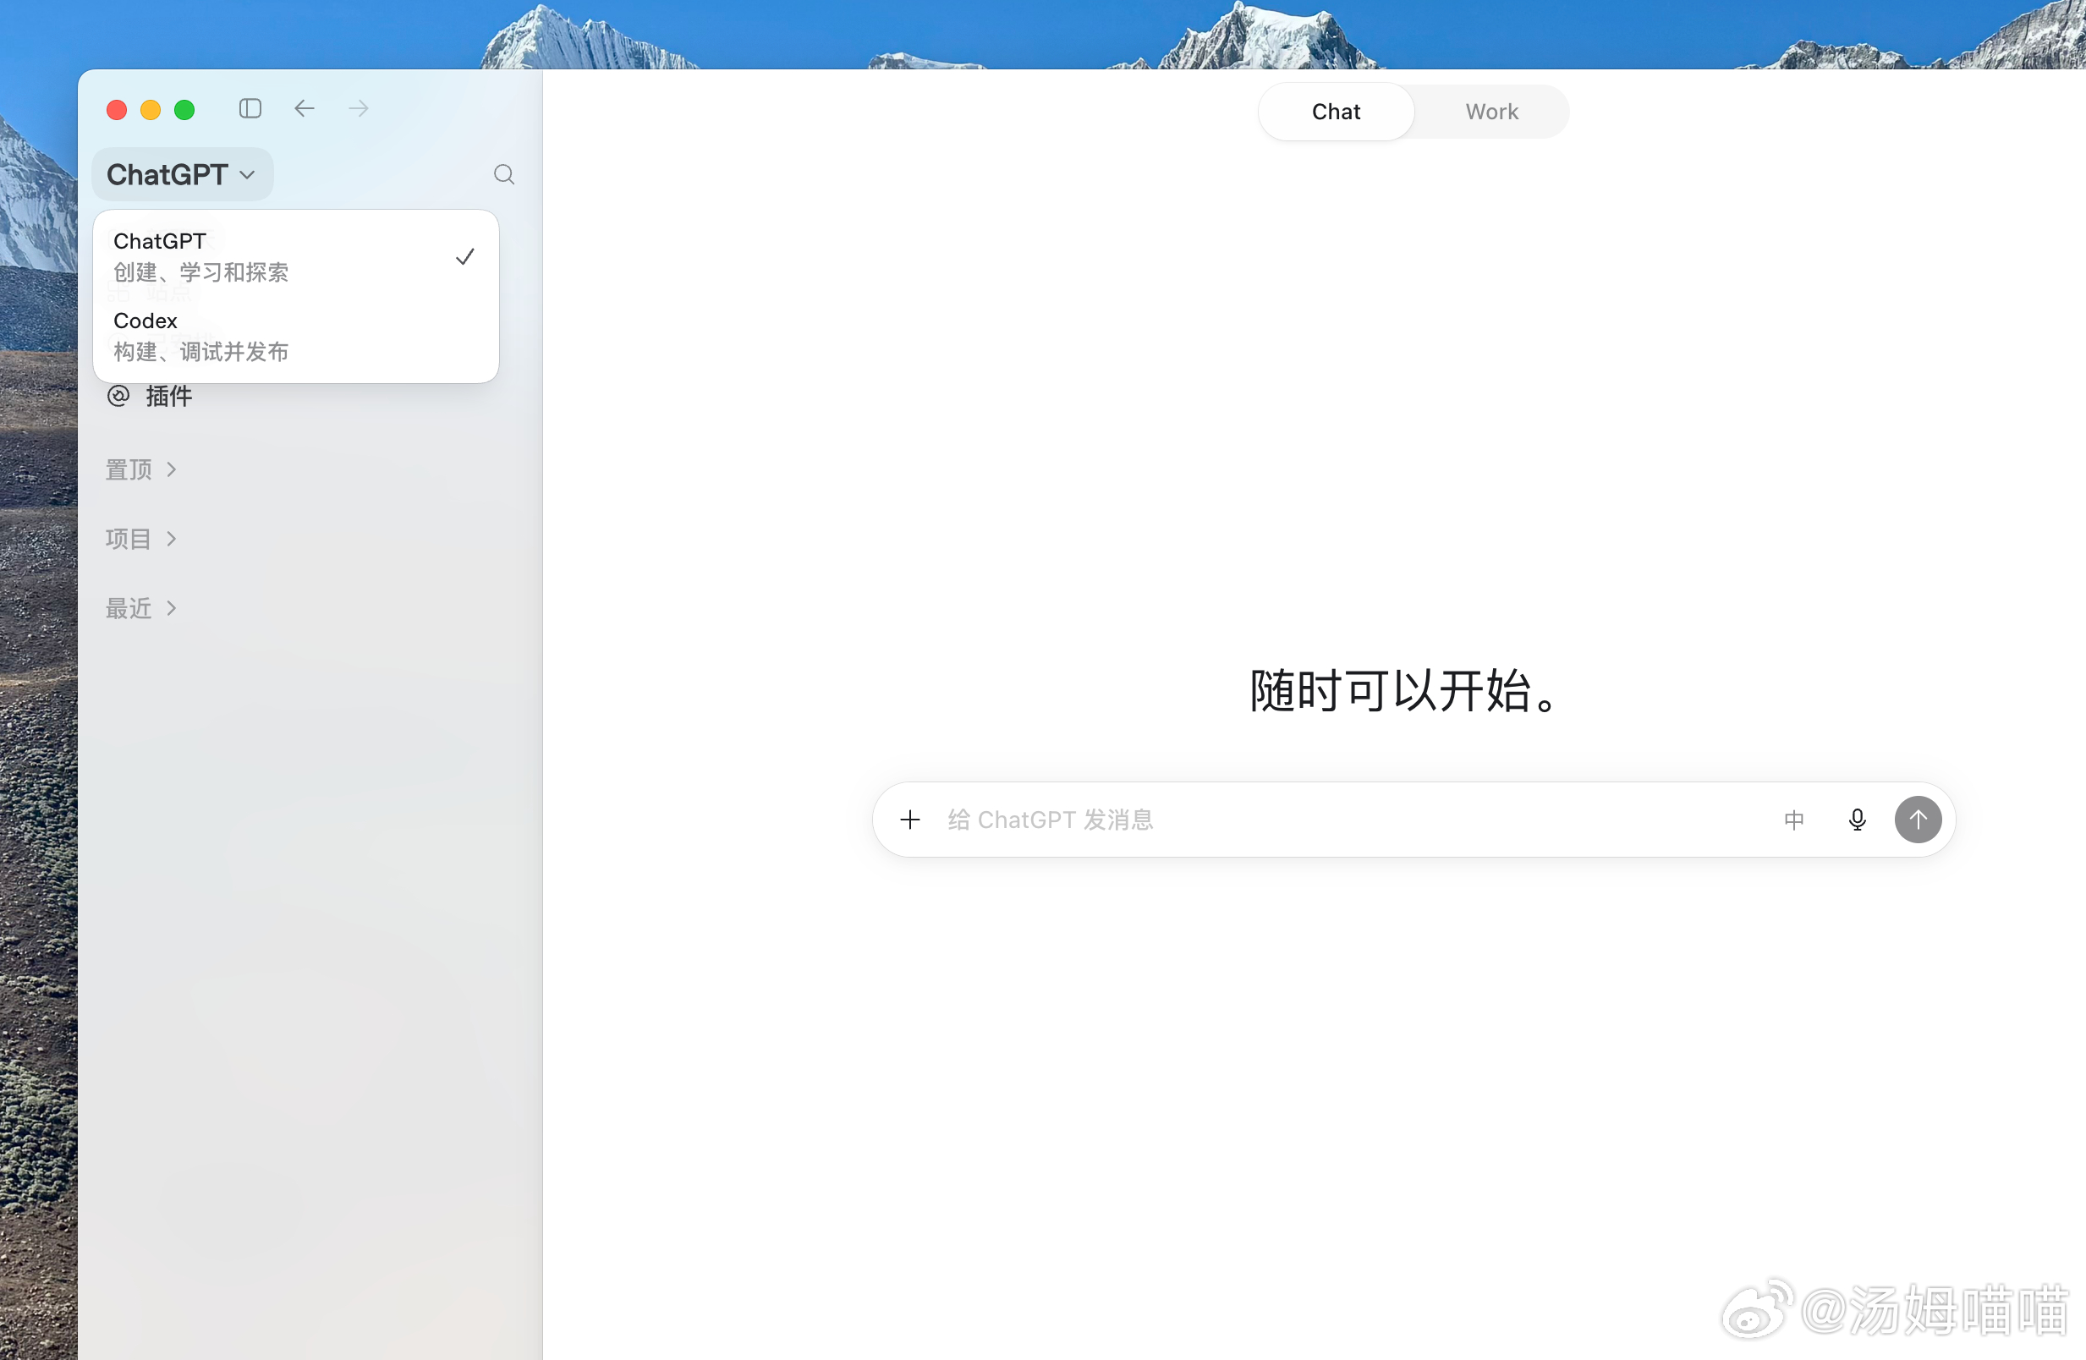Image resolution: width=2086 pixels, height=1360 pixels.
Task: Go forward with the right arrow
Action: click(359, 108)
